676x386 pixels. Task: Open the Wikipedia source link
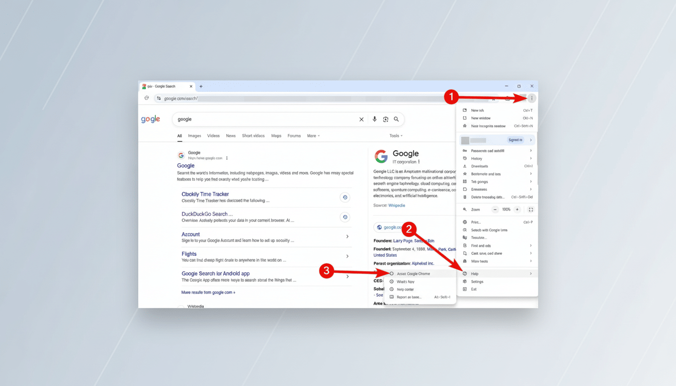tap(397, 205)
